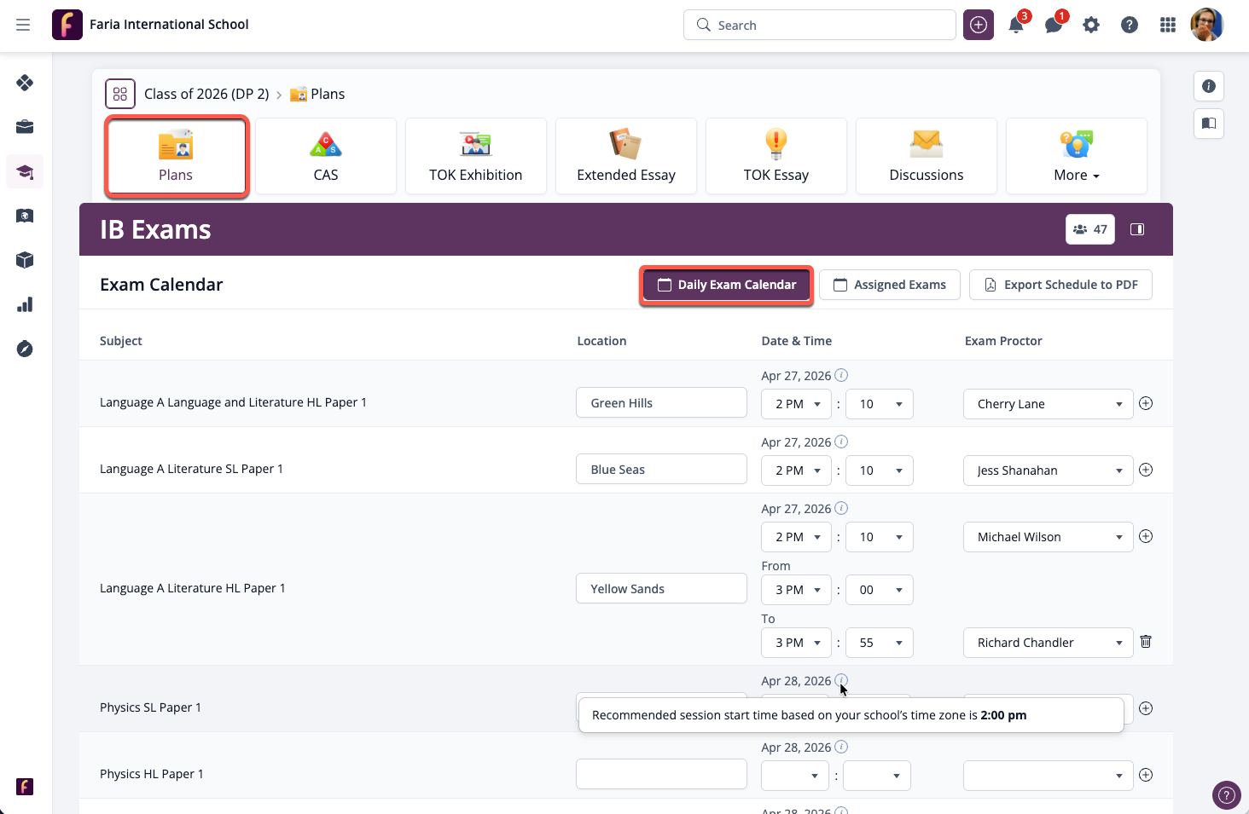Click Export Schedule to PDF
This screenshot has width=1249, height=814.
coord(1060,284)
